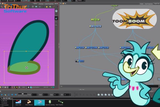Click the speaker icon in playback toolbar

coord(12,95)
